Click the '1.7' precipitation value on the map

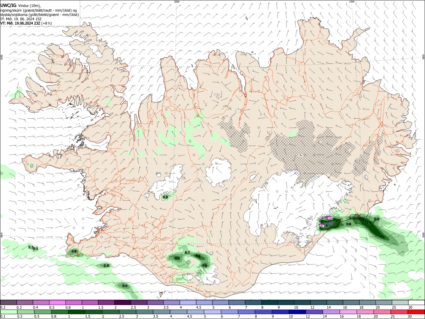(x=368, y=224)
